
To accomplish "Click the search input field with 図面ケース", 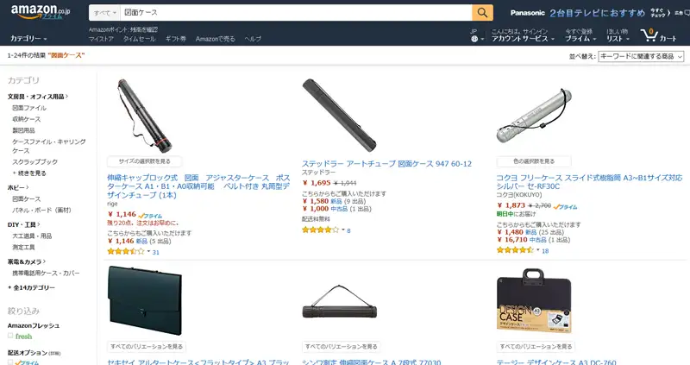I will pyautogui.click(x=296, y=13).
